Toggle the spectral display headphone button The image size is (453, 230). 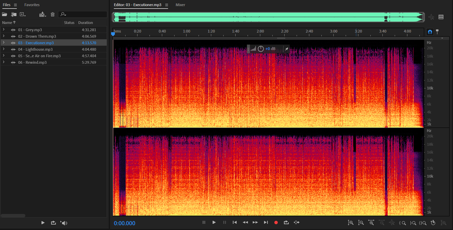click(x=430, y=31)
